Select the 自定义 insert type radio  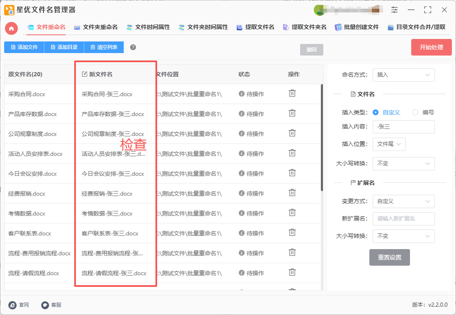coord(376,112)
